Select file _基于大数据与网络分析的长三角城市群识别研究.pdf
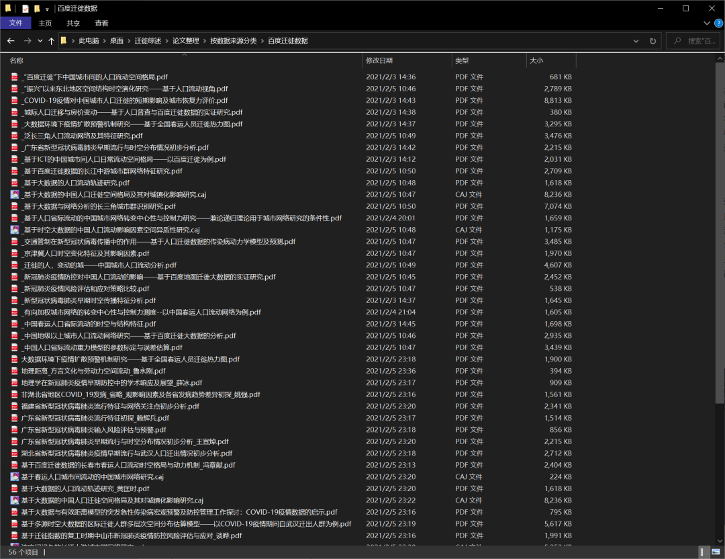This screenshot has width=725, height=559. point(99,206)
